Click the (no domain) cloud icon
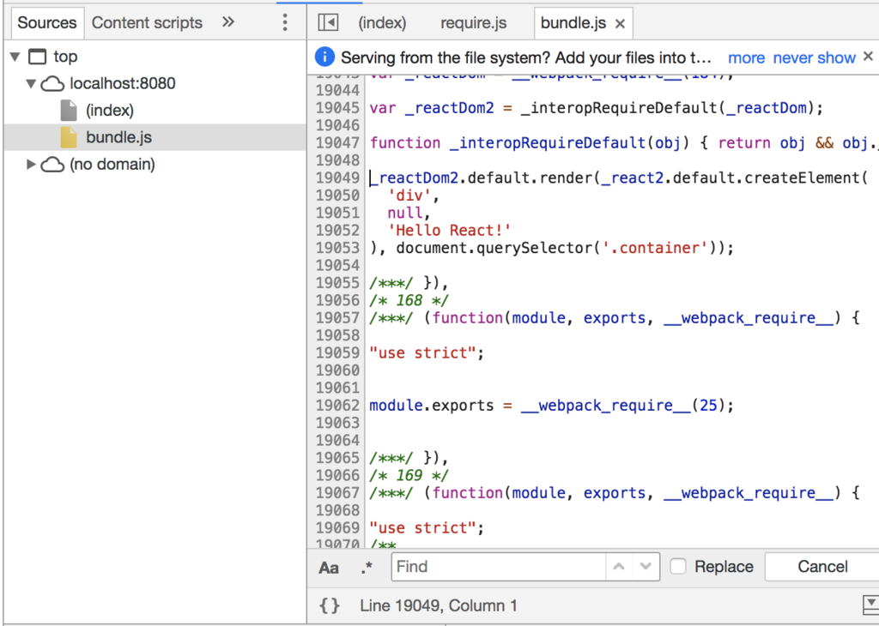This screenshot has width=879, height=626. [52, 165]
